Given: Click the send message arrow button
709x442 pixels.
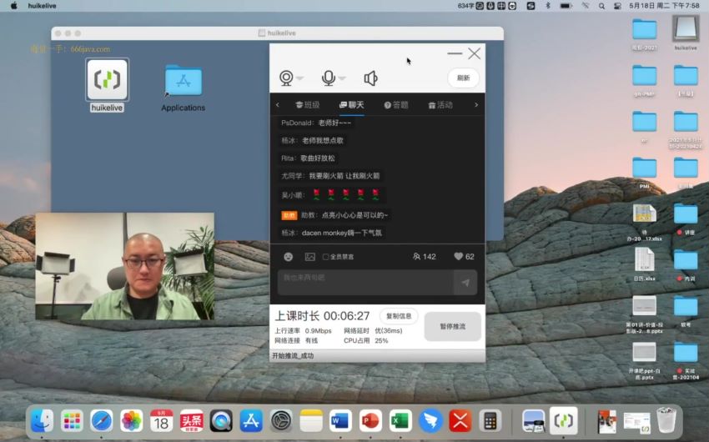Looking at the screenshot, I should pos(465,283).
